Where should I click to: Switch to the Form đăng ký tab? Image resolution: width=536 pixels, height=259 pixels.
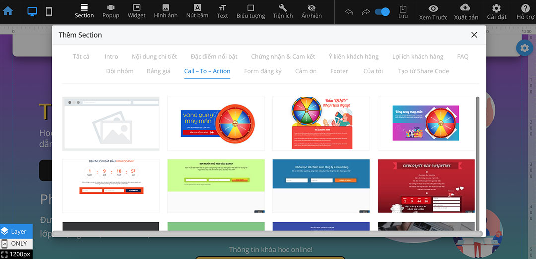coord(263,71)
